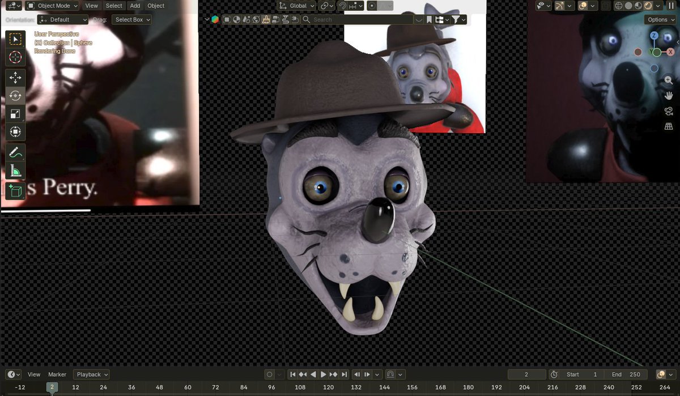Expand the Options dropdown

click(x=660, y=19)
